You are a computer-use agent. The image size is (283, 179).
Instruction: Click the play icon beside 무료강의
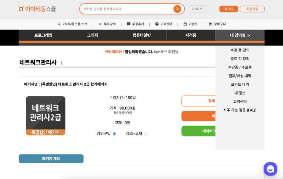click(100, 24)
